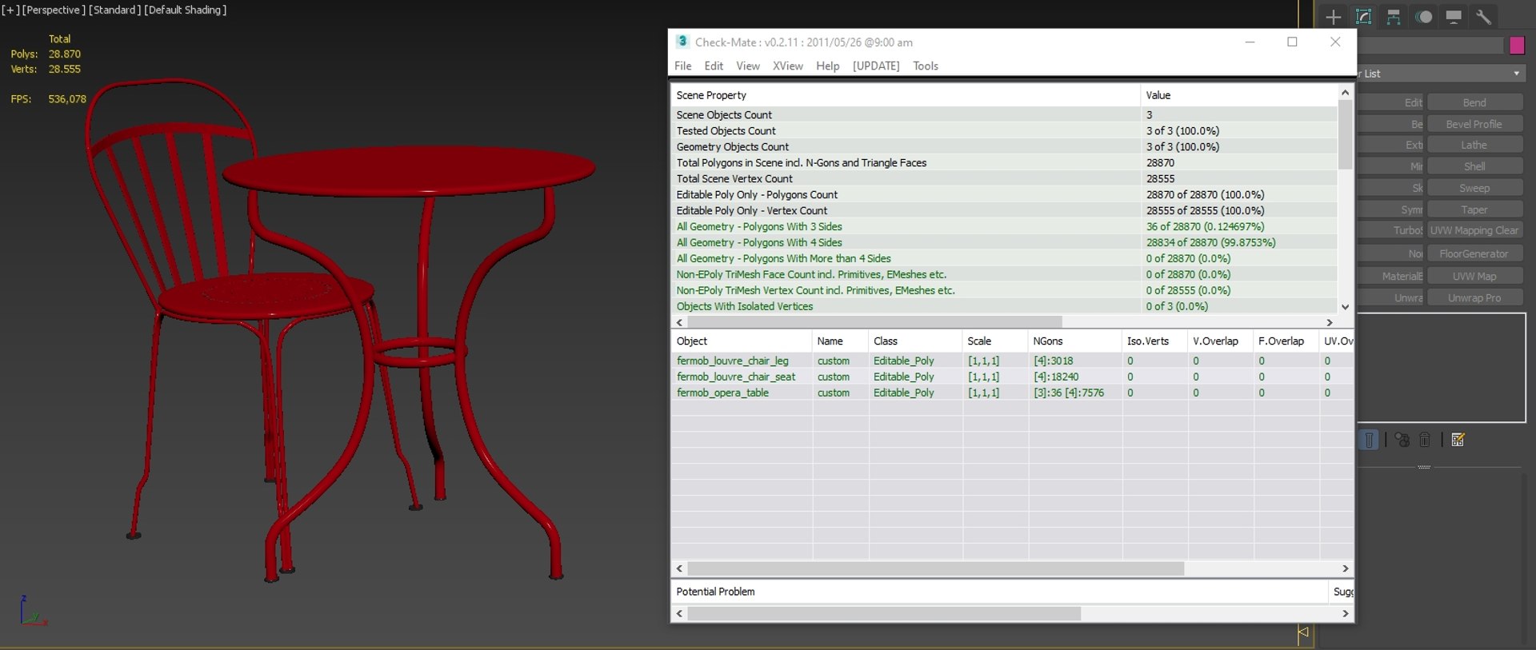Image resolution: width=1536 pixels, height=650 pixels.
Task: Select the fermob_opera_table object row
Action: (1012, 393)
